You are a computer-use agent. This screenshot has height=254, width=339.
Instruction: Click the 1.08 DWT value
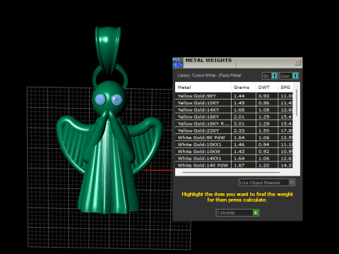pyautogui.click(x=264, y=110)
